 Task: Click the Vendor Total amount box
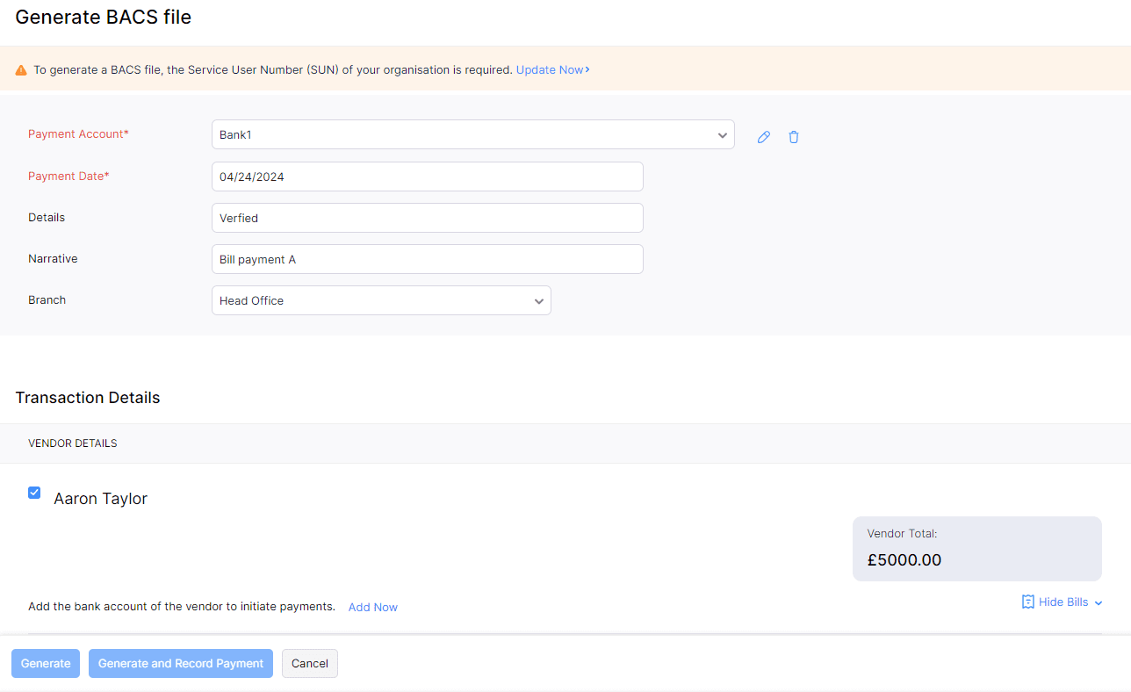(x=976, y=547)
